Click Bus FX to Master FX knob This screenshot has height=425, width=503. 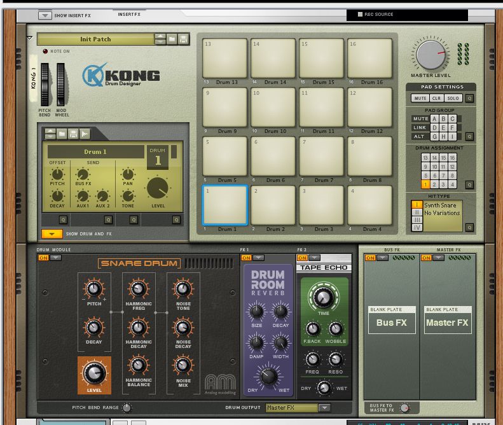pos(404,408)
